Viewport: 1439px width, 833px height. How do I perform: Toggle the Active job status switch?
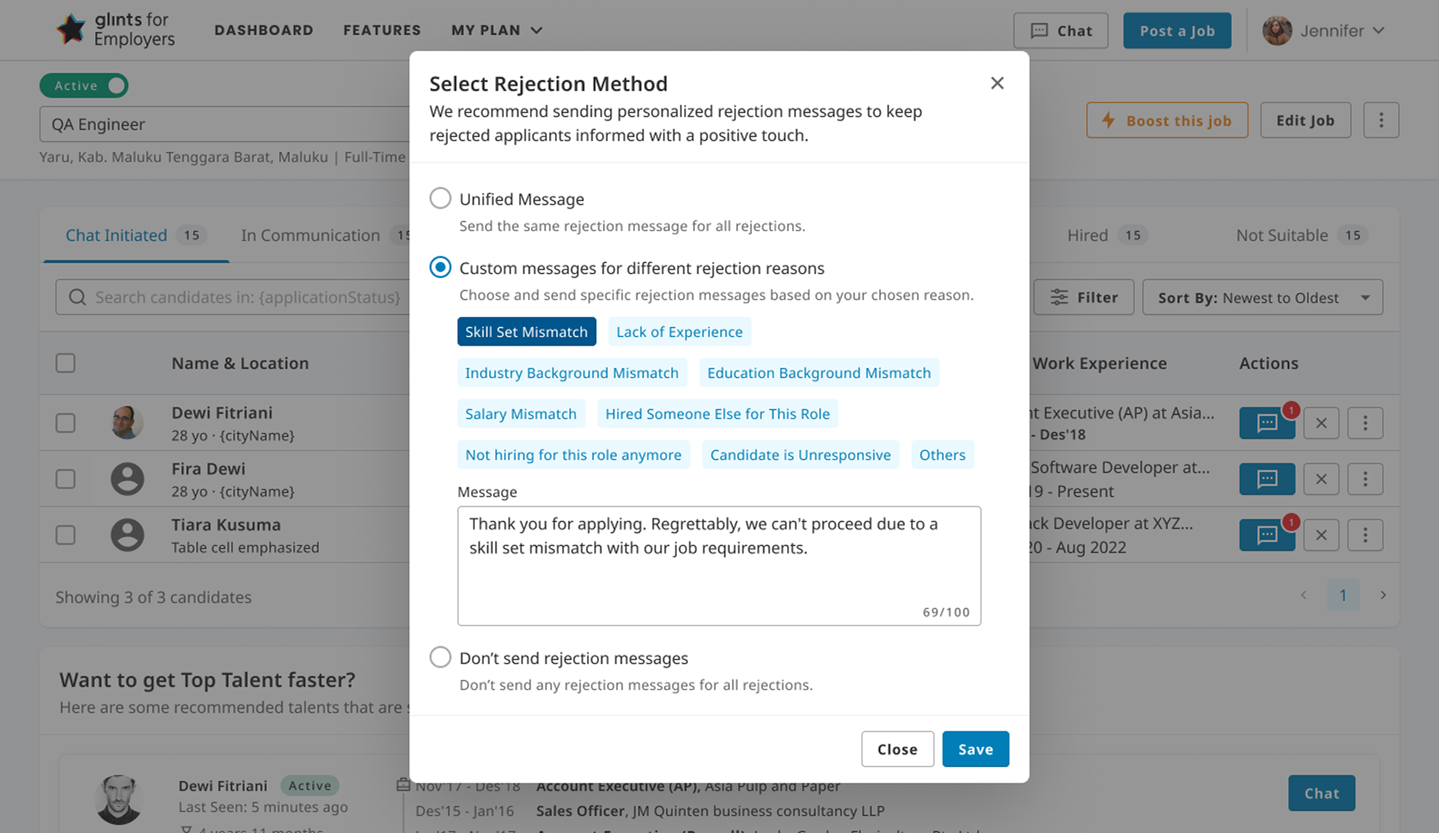84,86
